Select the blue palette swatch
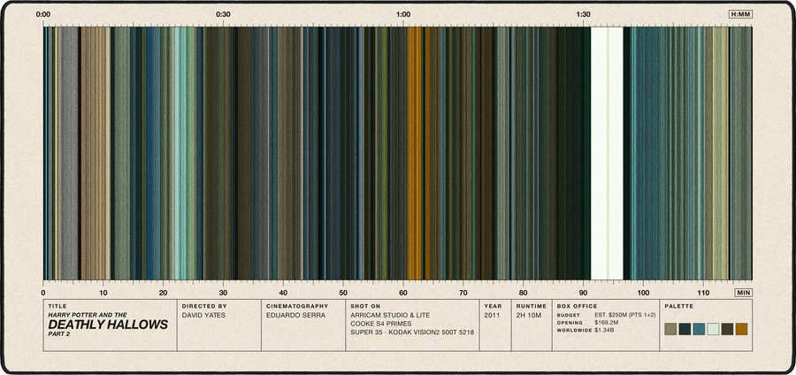The height and width of the screenshot is (375, 796). pos(699,329)
